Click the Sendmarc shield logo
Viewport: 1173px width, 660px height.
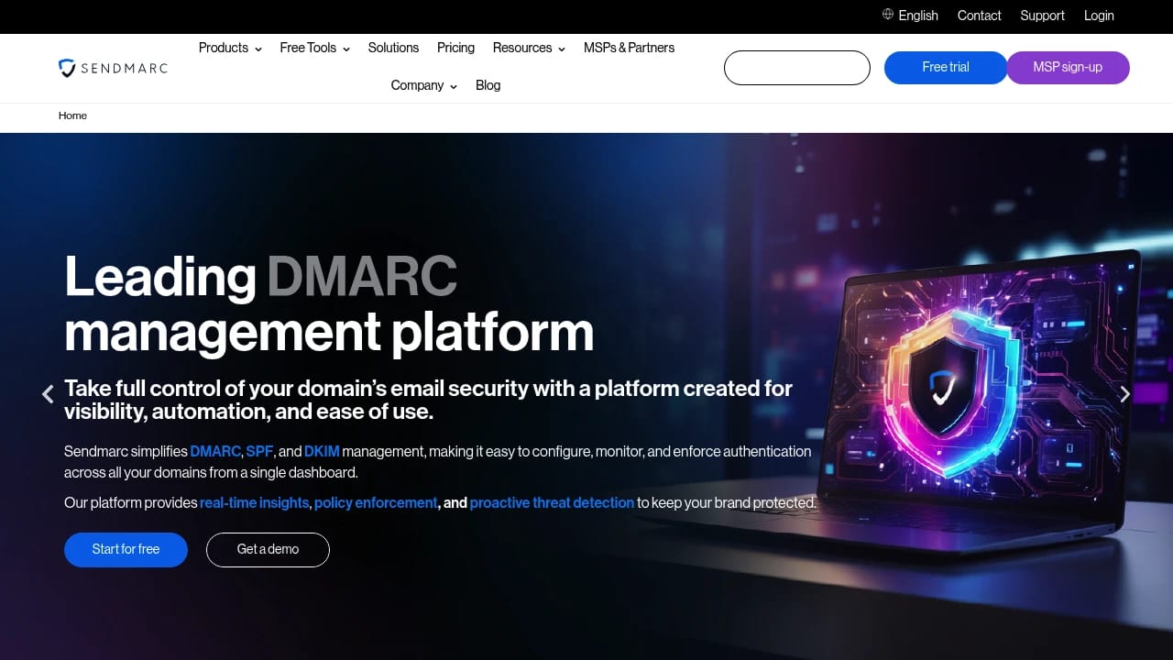pyautogui.click(x=66, y=68)
